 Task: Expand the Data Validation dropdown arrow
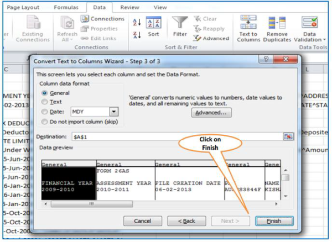pos(323,40)
